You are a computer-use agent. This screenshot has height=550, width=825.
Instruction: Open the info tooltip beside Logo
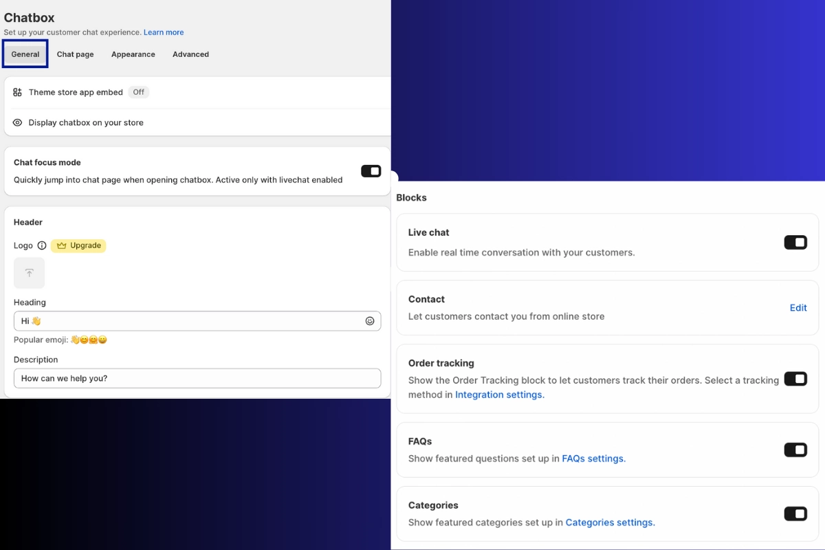click(x=42, y=245)
